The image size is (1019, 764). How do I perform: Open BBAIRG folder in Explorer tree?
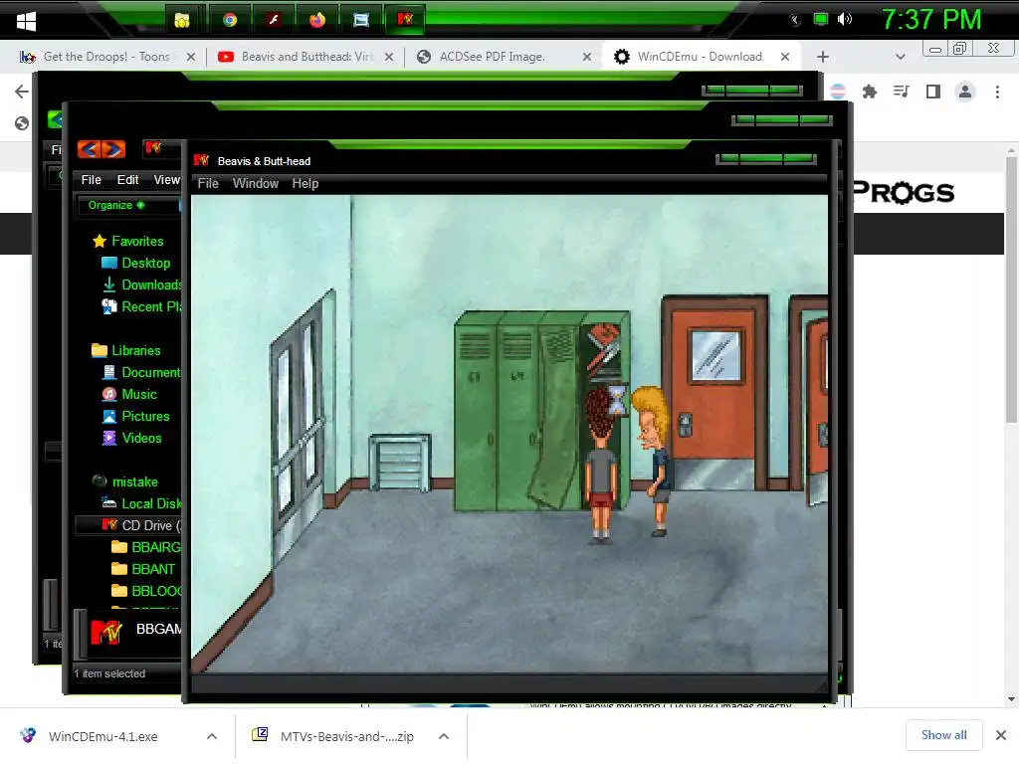[147, 547]
